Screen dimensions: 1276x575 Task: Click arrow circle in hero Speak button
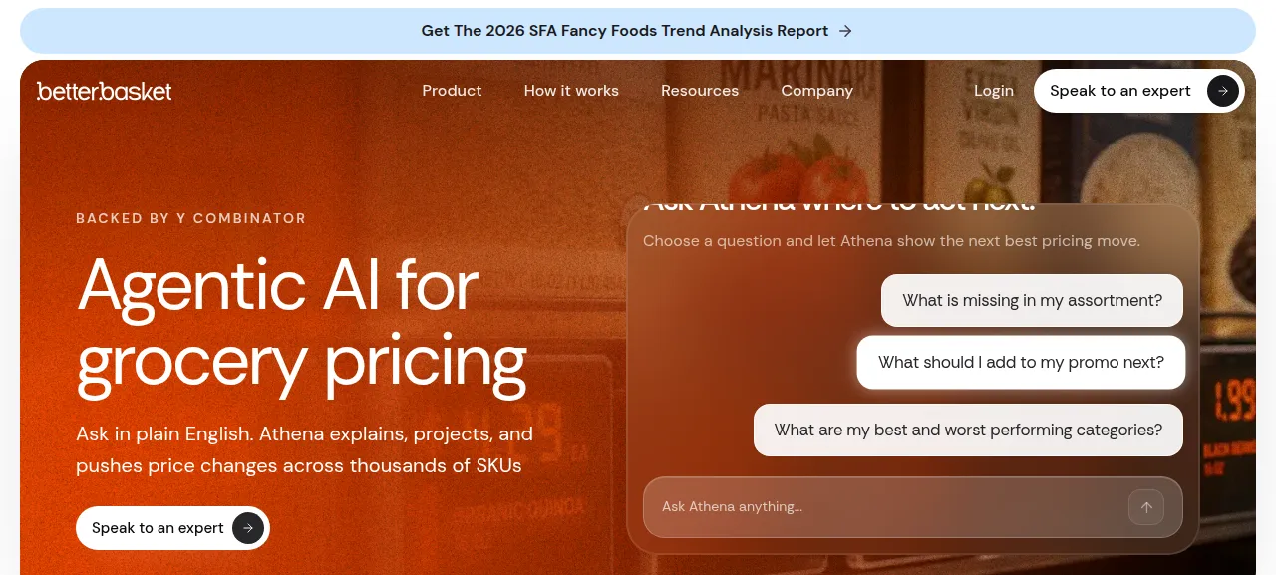248,528
